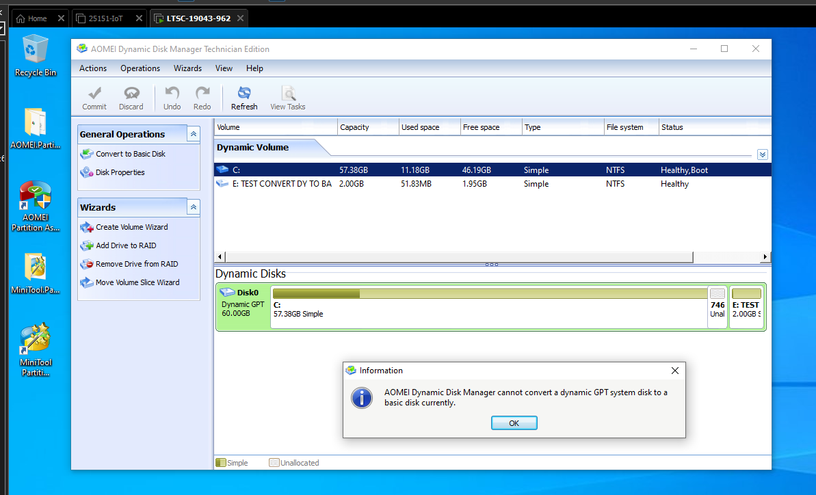Open the Wizards menu

(187, 68)
